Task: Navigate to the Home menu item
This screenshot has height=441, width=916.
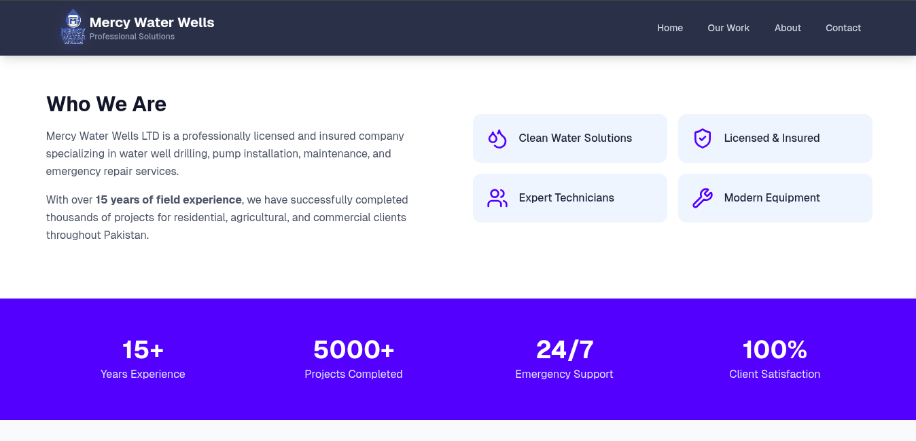Action: tap(670, 28)
